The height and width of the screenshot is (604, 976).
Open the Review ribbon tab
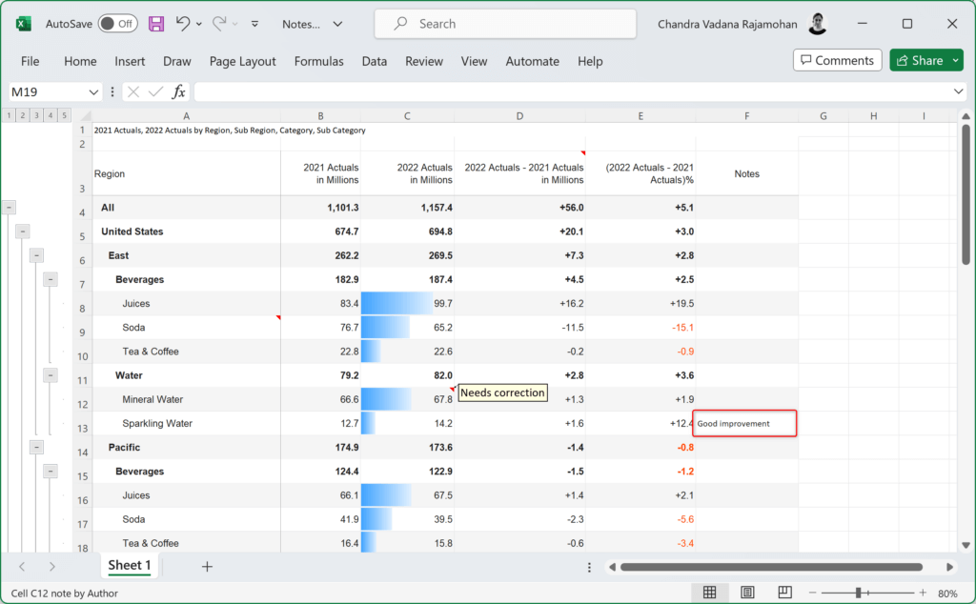tap(423, 60)
